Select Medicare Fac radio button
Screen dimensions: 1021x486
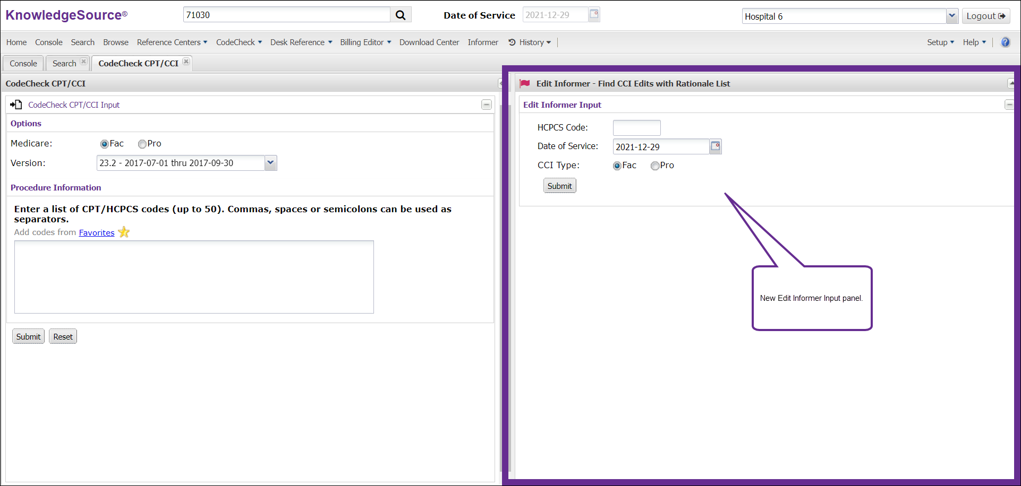click(104, 144)
